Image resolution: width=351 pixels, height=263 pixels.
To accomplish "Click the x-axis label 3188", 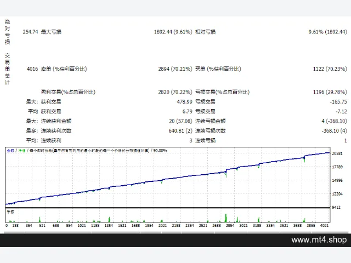I will (257, 225).
